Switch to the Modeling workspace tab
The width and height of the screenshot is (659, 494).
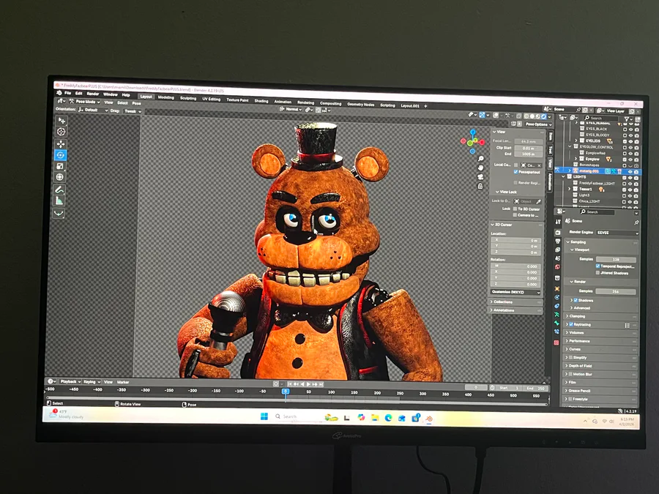[x=166, y=97]
